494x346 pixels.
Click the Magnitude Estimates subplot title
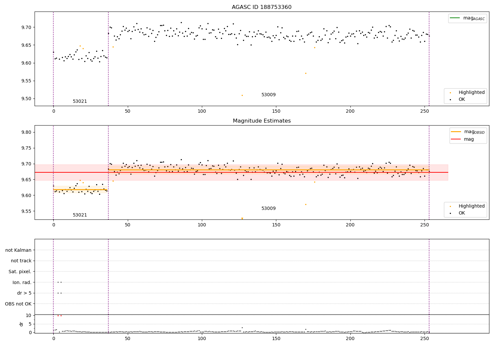pyautogui.click(x=261, y=121)
